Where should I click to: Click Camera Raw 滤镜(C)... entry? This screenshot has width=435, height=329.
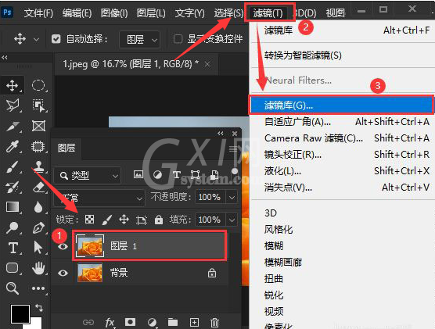coord(343,138)
